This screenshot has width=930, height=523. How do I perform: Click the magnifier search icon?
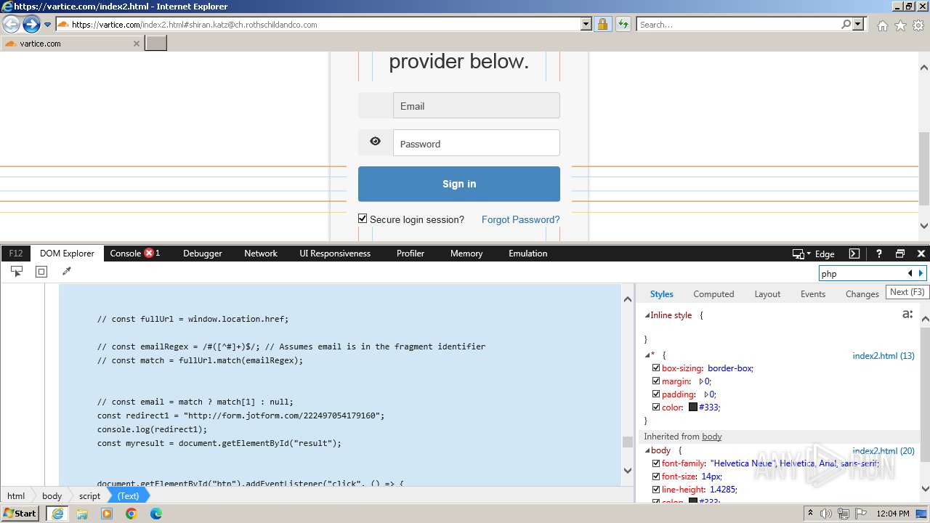(846, 25)
